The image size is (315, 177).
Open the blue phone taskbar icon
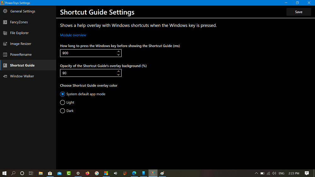(143, 173)
